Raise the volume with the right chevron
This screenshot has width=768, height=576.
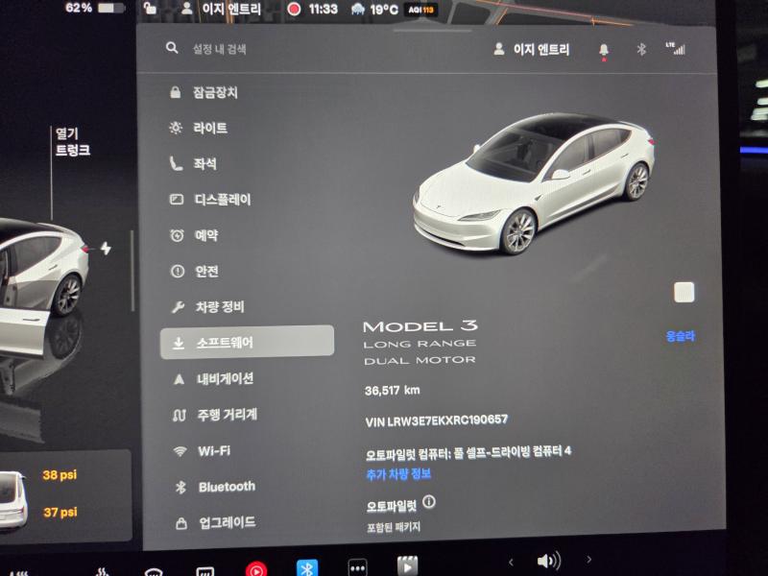click(x=589, y=560)
